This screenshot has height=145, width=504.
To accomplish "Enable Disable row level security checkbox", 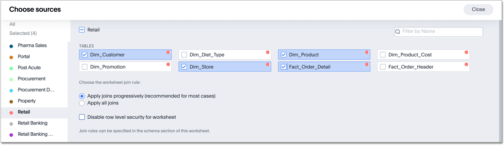I will coord(82,117).
